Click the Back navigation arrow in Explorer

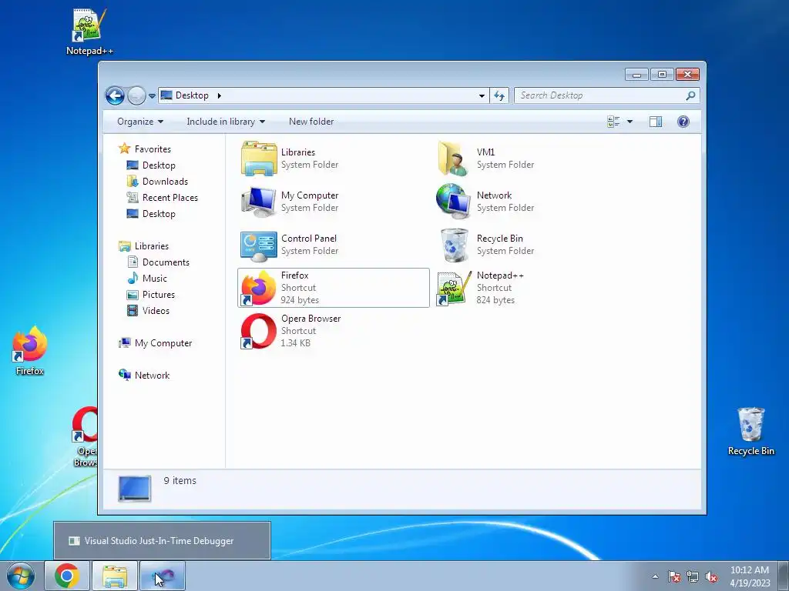pos(115,95)
